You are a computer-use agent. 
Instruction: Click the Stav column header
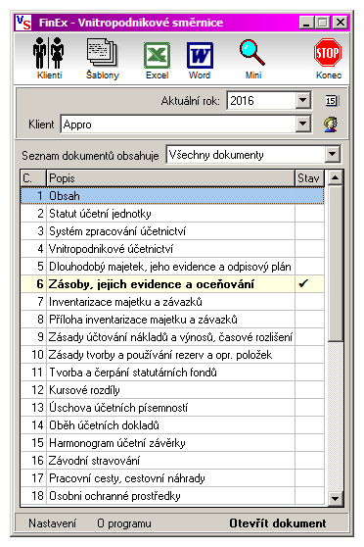[x=309, y=178]
